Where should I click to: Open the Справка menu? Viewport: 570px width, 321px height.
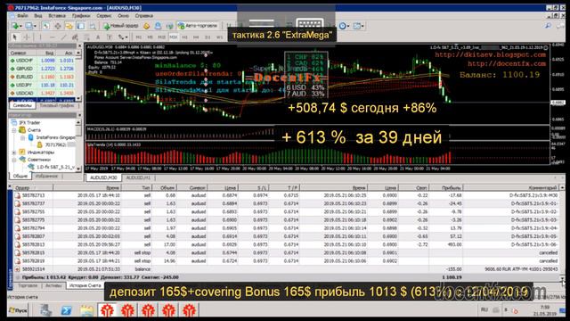144,16
